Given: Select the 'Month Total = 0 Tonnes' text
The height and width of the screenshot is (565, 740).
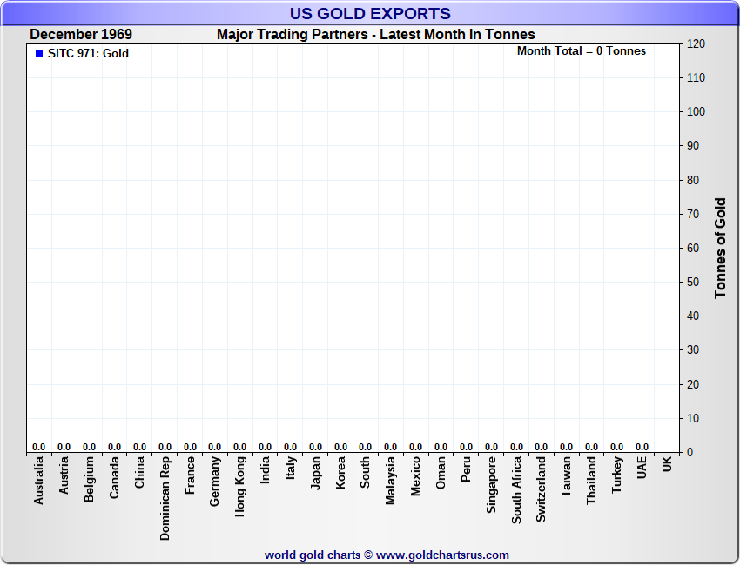Looking at the screenshot, I should 582,50.
